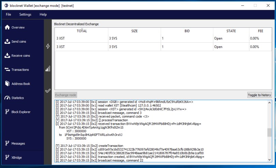Click the XBridge branch icon
Viewport: 276px width, 168px height.
[7, 157]
